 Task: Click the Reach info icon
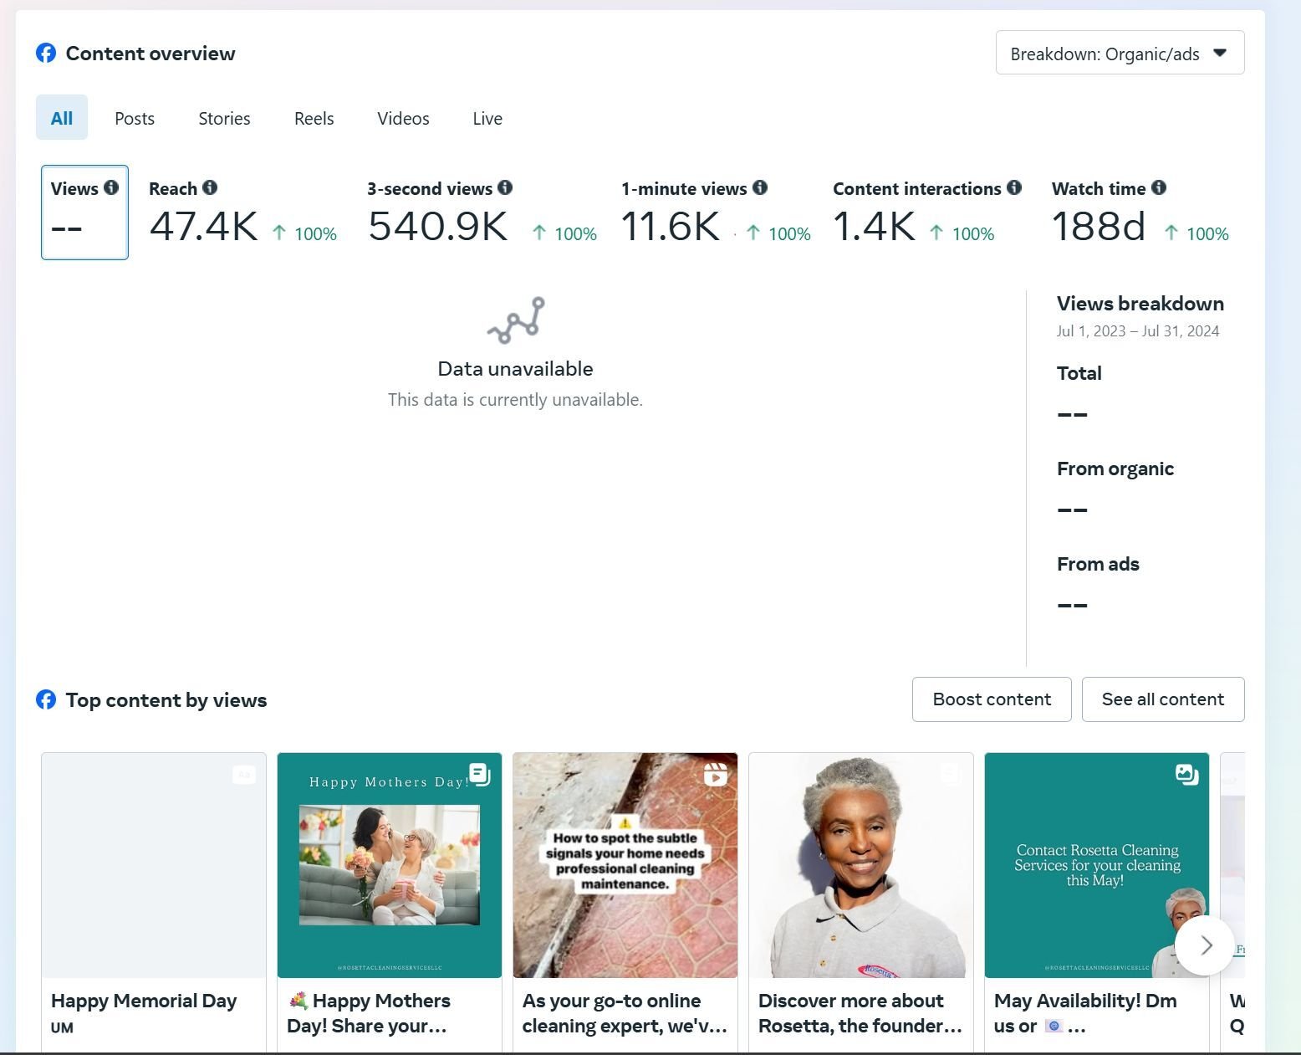pyautogui.click(x=210, y=188)
